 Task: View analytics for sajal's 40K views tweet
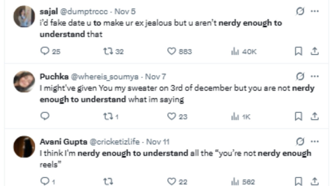[x=235, y=51]
